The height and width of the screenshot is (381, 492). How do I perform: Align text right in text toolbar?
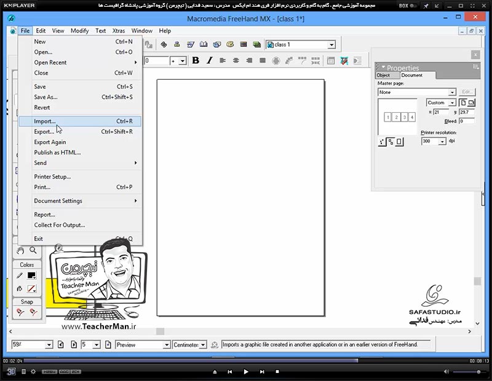click(x=249, y=60)
